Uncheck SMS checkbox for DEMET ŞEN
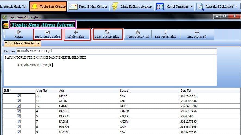Screen dimensions: 241x135 [19, 96]
